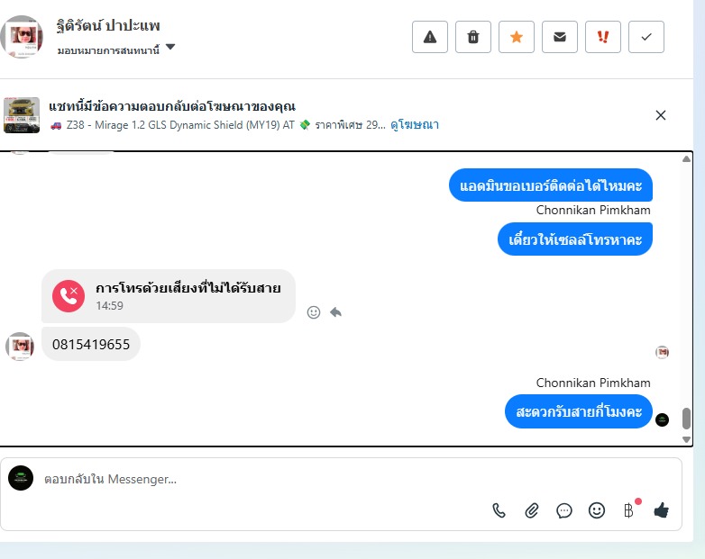Dismiss the ad reply banner
Screen dimensions: 705x559
[x=661, y=115]
